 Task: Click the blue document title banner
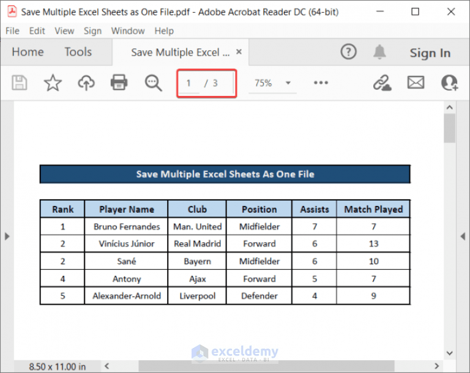point(225,174)
